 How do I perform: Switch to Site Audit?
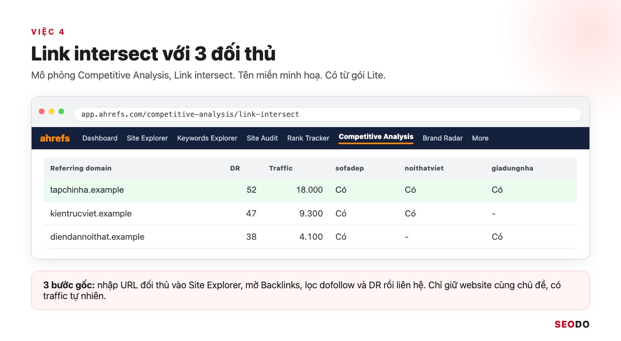point(262,138)
